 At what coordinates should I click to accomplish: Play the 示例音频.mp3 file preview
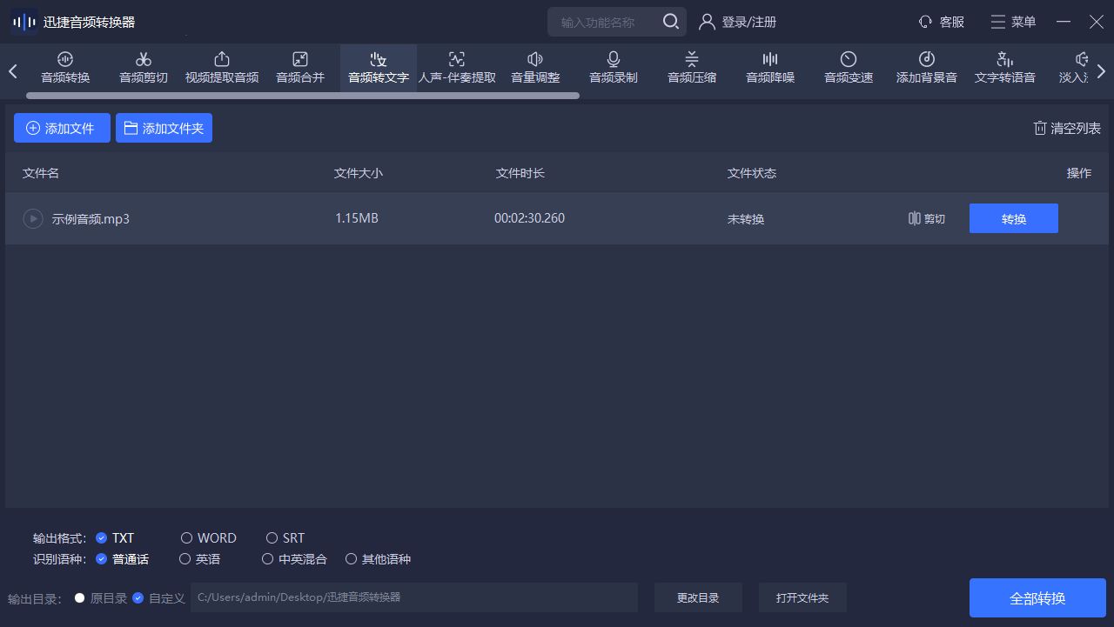[32, 219]
